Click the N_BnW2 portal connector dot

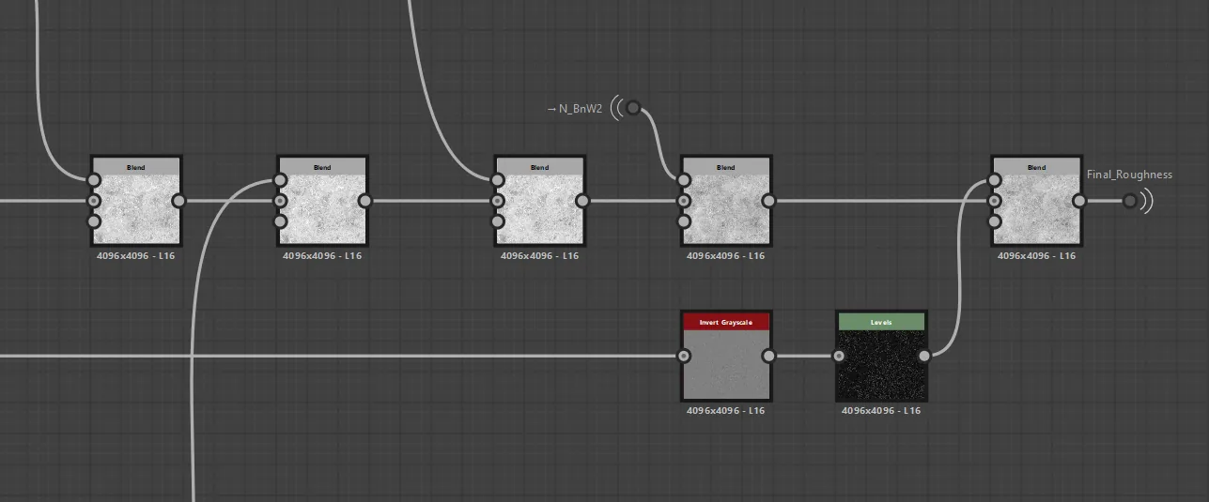point(633,108)
